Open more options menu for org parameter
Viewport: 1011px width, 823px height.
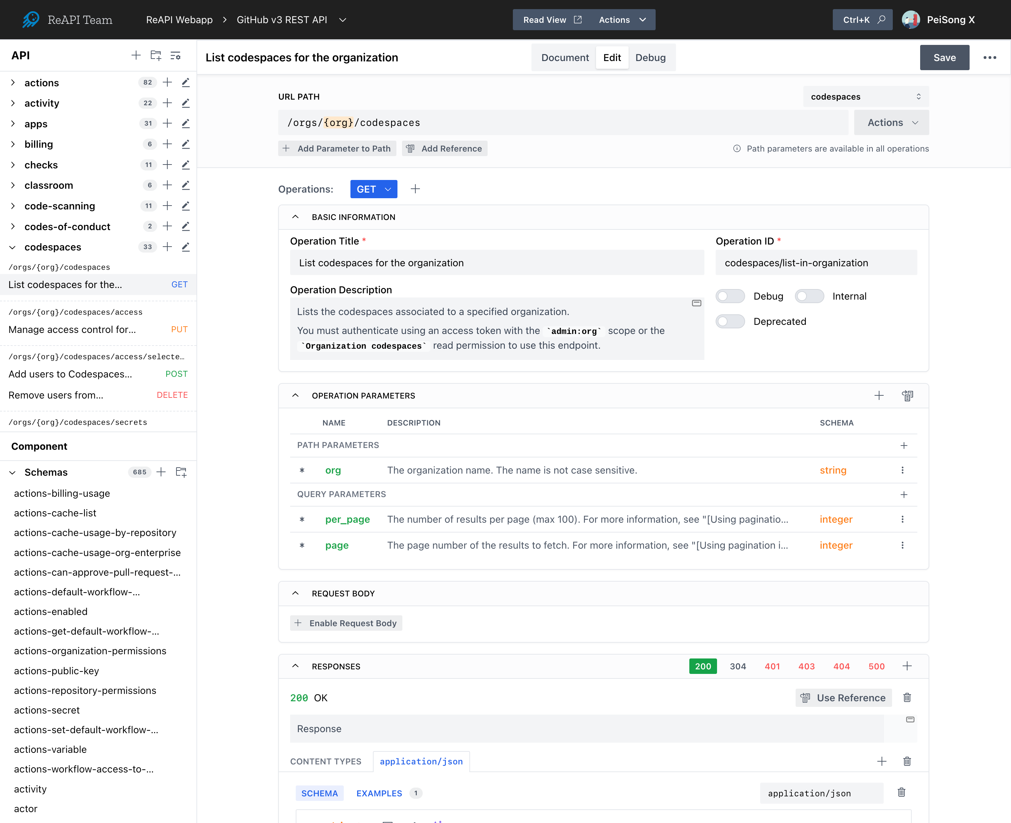[x=903, y=470]
